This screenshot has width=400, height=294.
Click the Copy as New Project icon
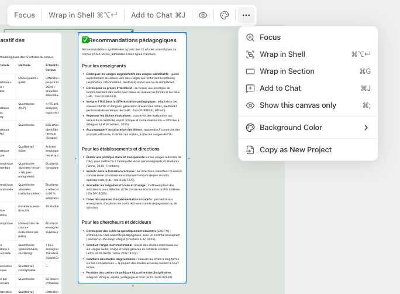[250, 150]
